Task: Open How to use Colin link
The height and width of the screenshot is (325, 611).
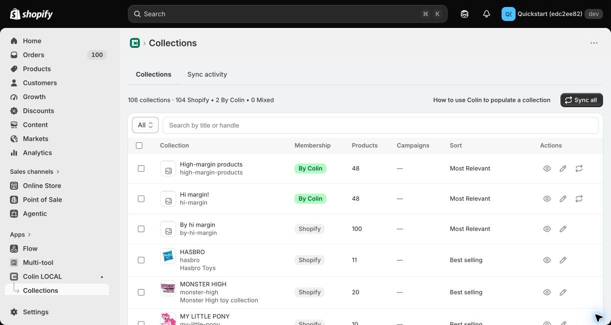Action: [492, 100]
